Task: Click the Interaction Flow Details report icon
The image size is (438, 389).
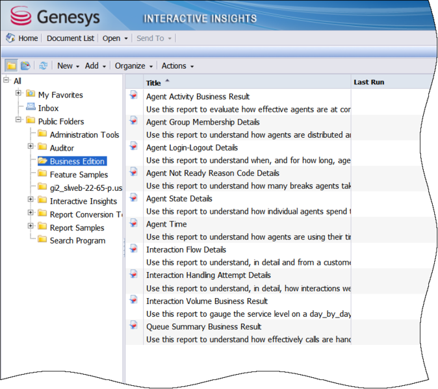Action: (x=134, y=248)
